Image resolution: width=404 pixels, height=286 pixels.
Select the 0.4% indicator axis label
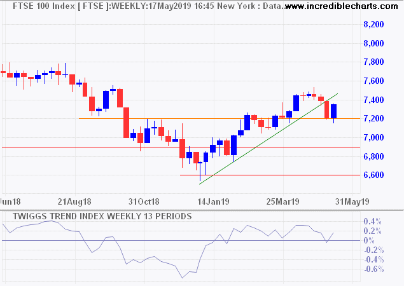tap(372, 221)
